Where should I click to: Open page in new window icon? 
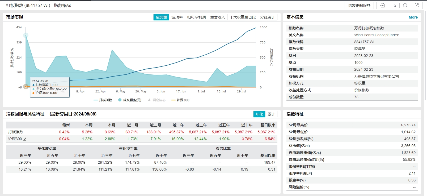(416, 6)
